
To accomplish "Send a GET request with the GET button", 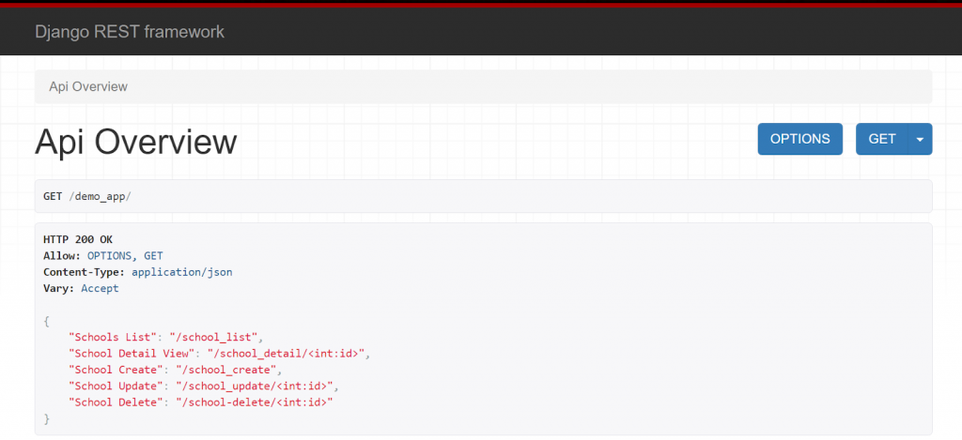I will tap(881, 139).
